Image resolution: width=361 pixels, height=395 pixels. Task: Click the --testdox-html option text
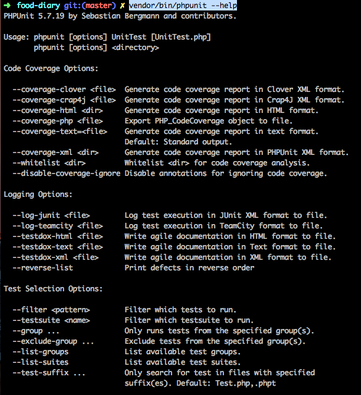point(43,236)
